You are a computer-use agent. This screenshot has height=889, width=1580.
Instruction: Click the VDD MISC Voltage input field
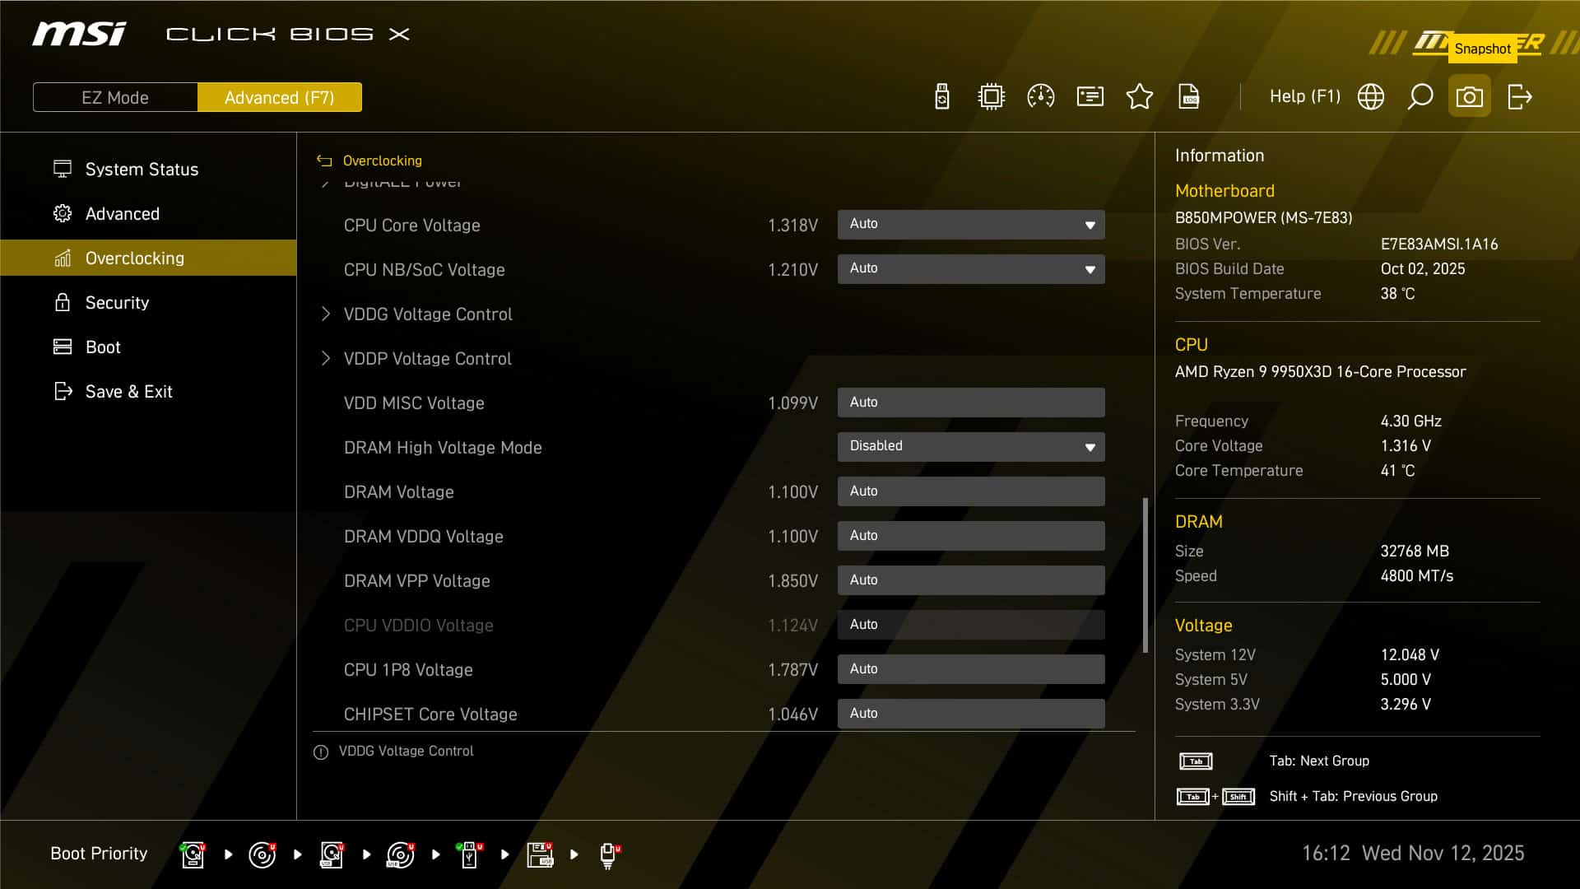(971, 403)
